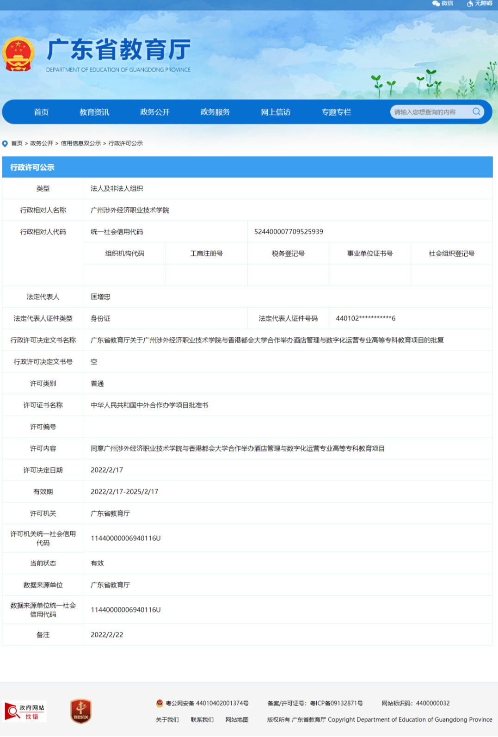The height and width of the screenshot is (737, 498).
Task: Click the 广东省教育厅关于广州涉外经济职业技术学院…的批复 document name
Action: point(267,340)
